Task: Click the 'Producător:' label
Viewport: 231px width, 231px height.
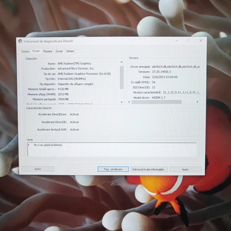Action: pos(49,69)
